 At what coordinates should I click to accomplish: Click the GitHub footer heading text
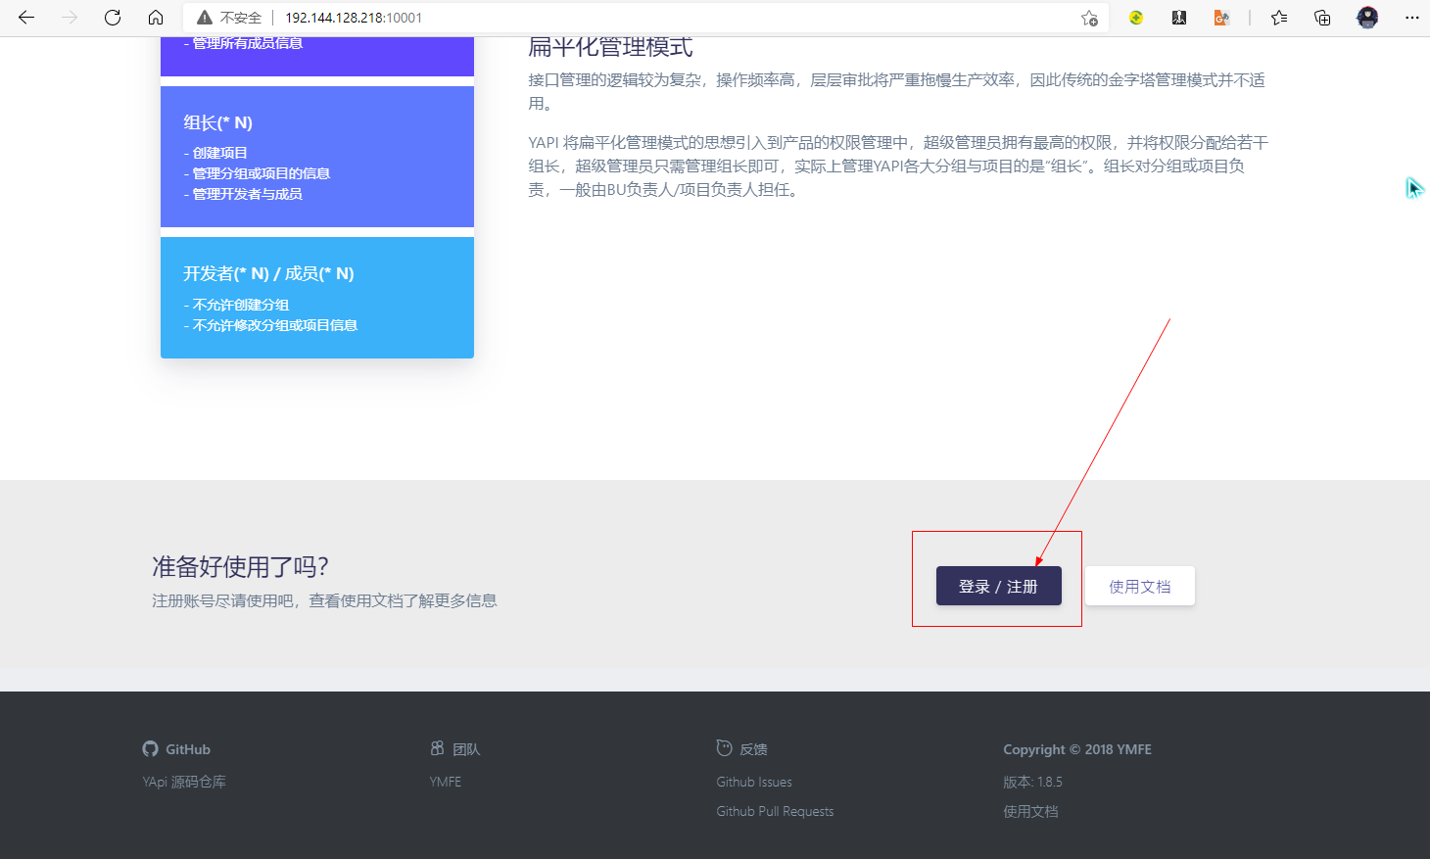coord(188,749)
